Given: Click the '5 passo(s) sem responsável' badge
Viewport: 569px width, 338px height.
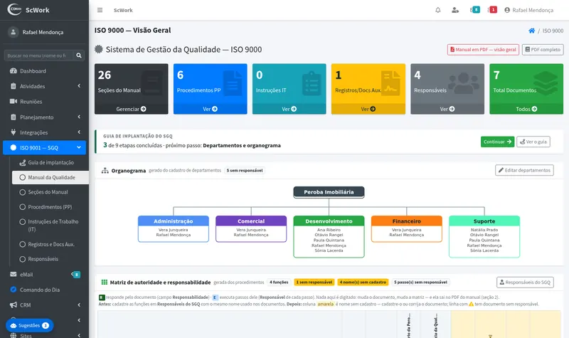Looking at the screenshot, I should [x=420, y=282].
